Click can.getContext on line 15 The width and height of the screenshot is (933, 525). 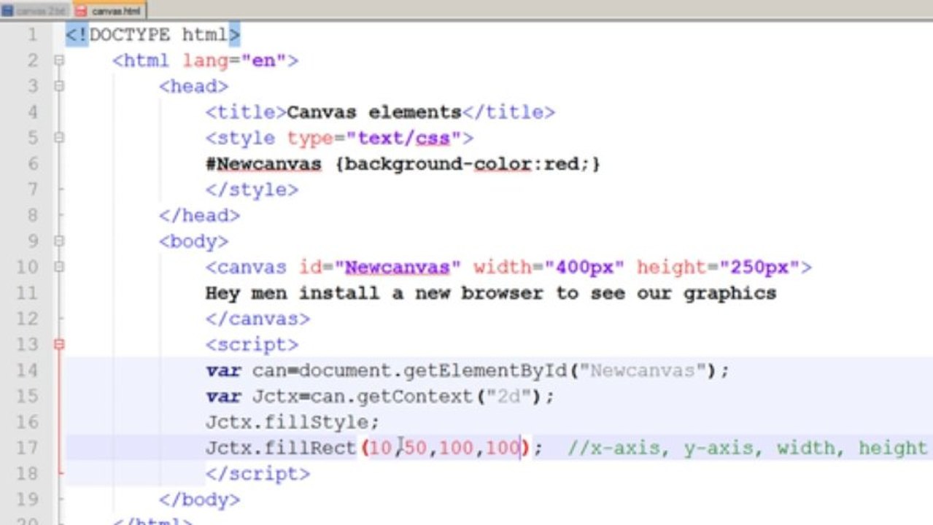coord(392,396)
